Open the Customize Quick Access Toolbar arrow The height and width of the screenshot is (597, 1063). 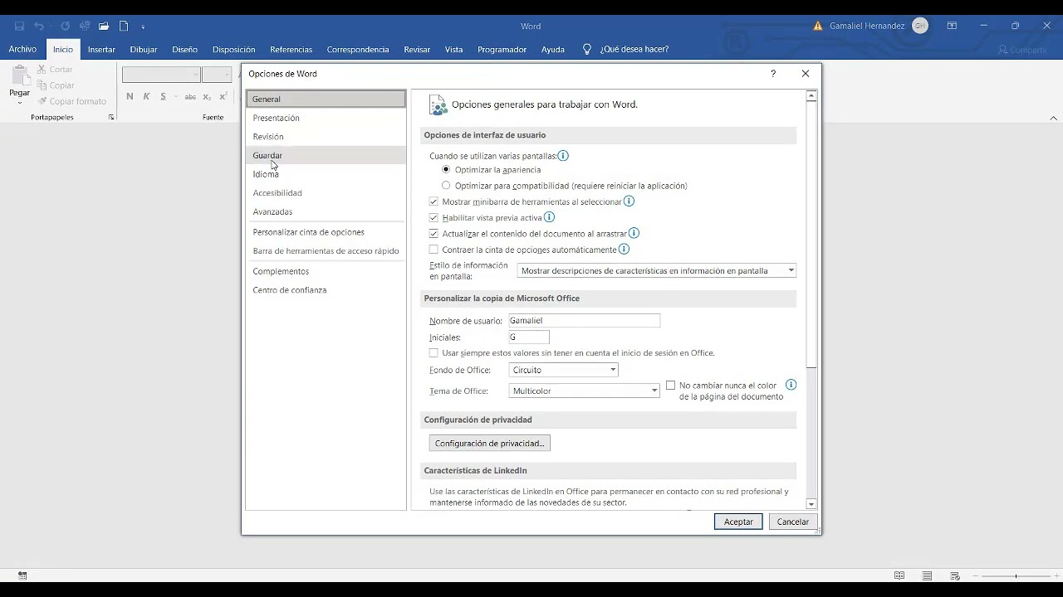pos(143,27)
